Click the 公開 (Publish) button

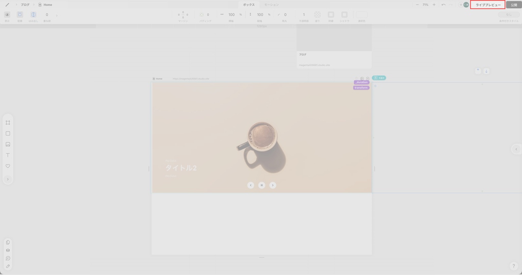[x=514, y=5]
